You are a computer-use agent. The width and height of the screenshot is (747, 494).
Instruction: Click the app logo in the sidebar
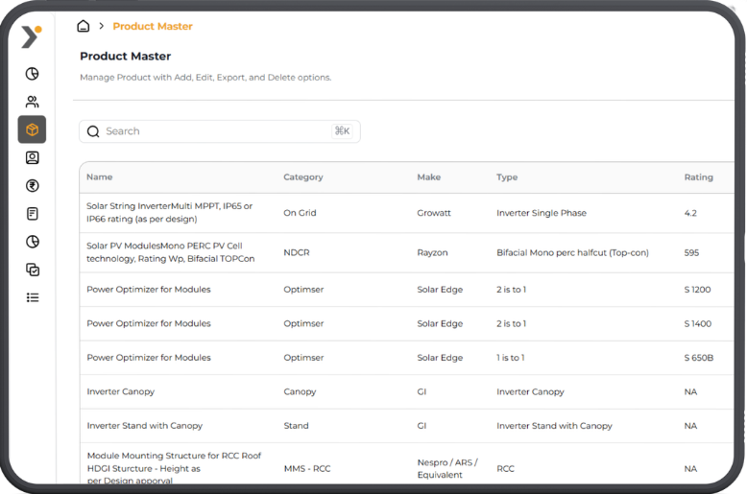[31, 36]
